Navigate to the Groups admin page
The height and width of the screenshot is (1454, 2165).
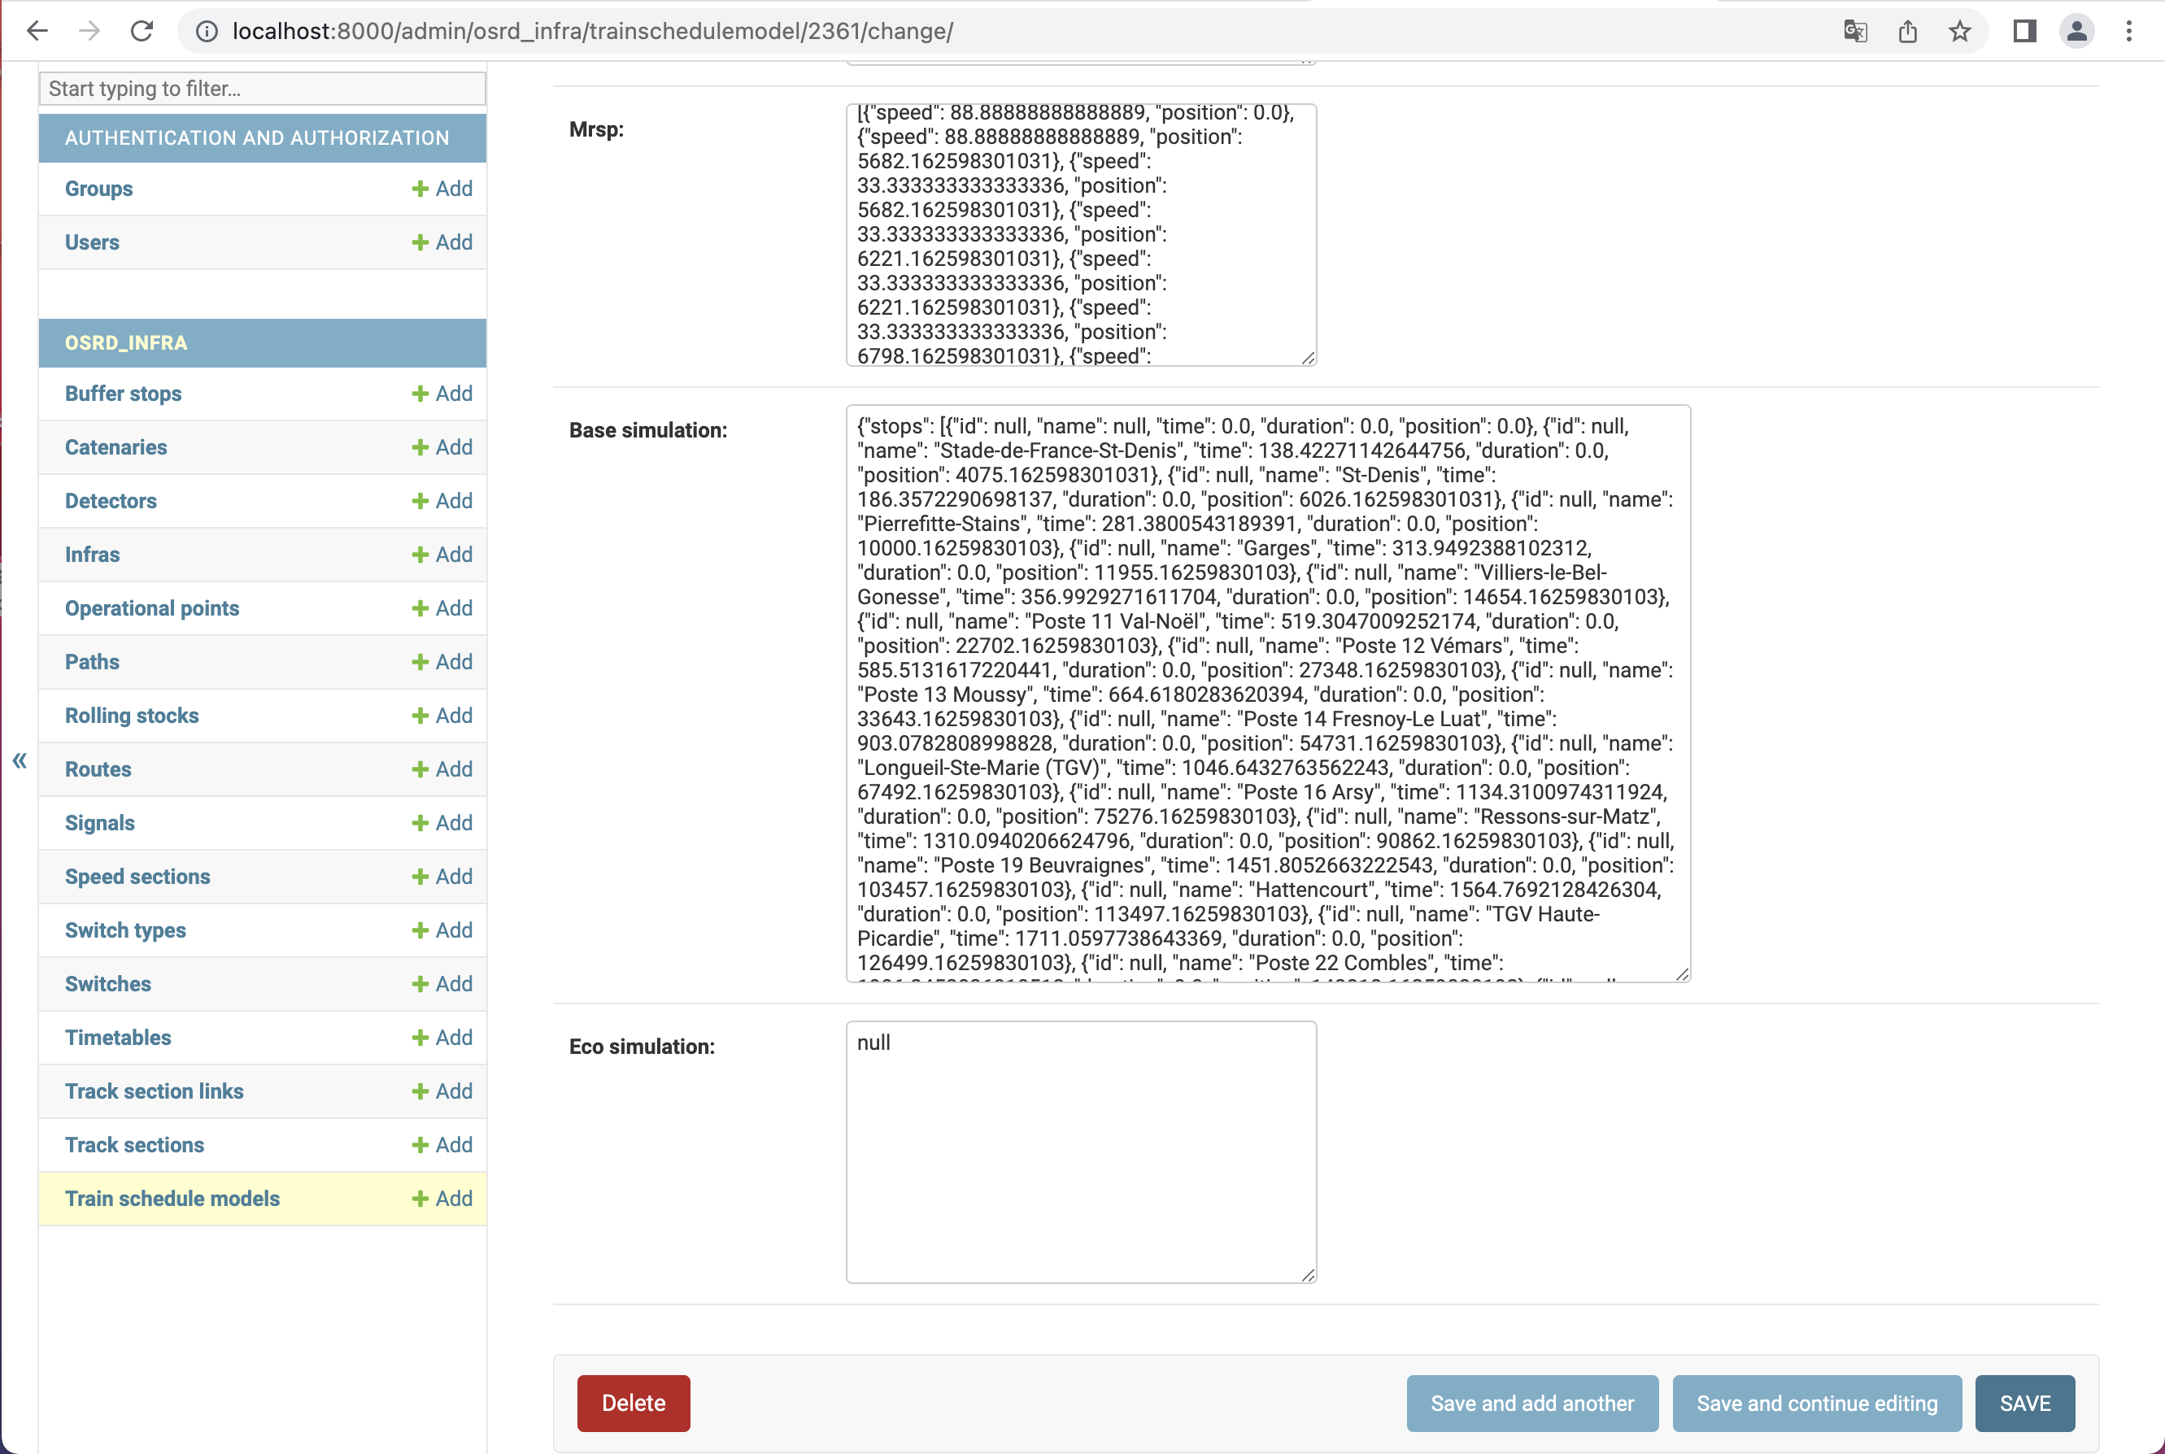(98, 188)
